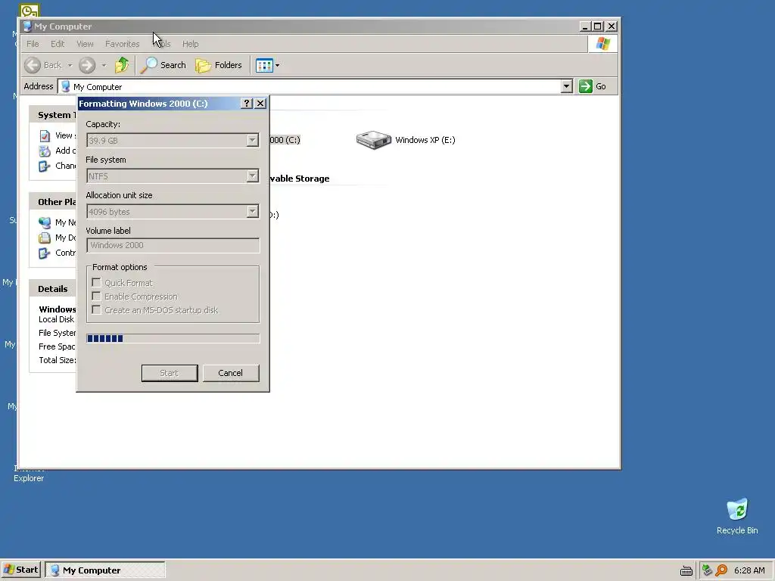Click the Details panel header
Viewport: 775px width, 581px height.
point(53,289)
